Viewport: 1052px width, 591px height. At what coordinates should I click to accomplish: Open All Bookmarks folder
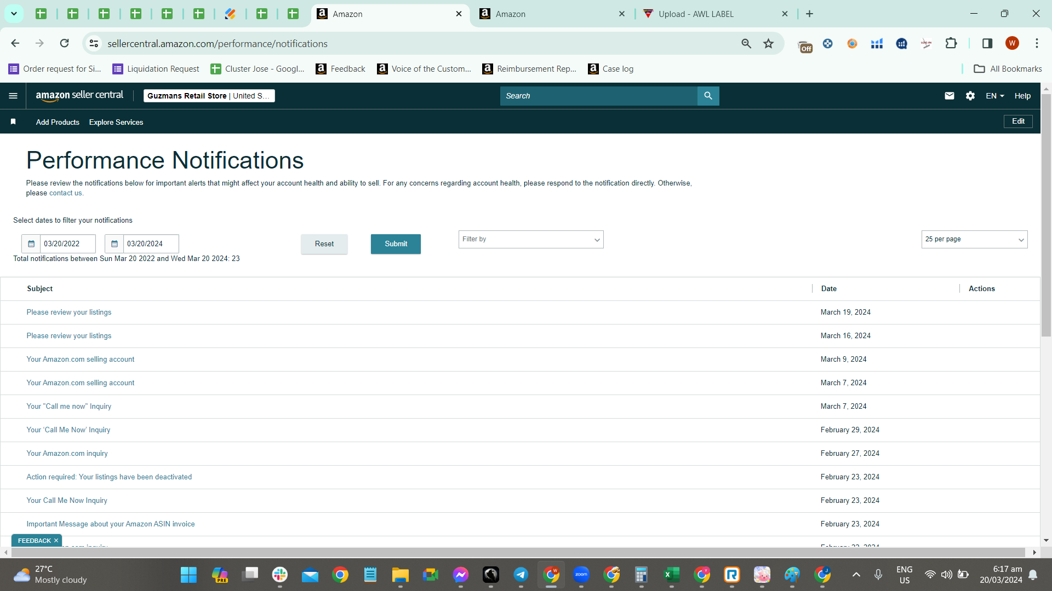pyautogui.click(x=1008, y=69)
